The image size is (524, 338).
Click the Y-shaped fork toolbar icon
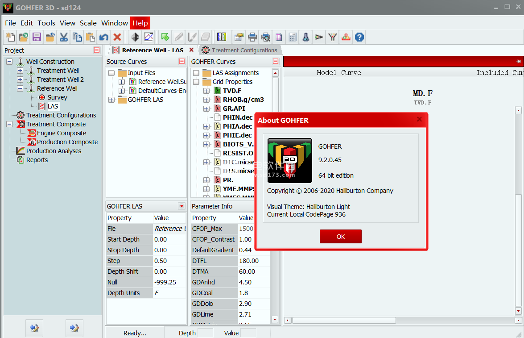tap(333, 37)
